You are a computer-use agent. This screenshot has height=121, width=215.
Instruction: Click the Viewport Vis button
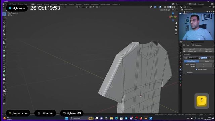point(191,51)
